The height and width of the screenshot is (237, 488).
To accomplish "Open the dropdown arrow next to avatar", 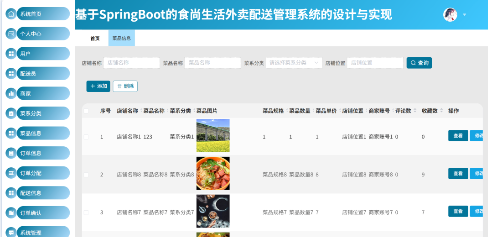I will (x=464, y=15).
